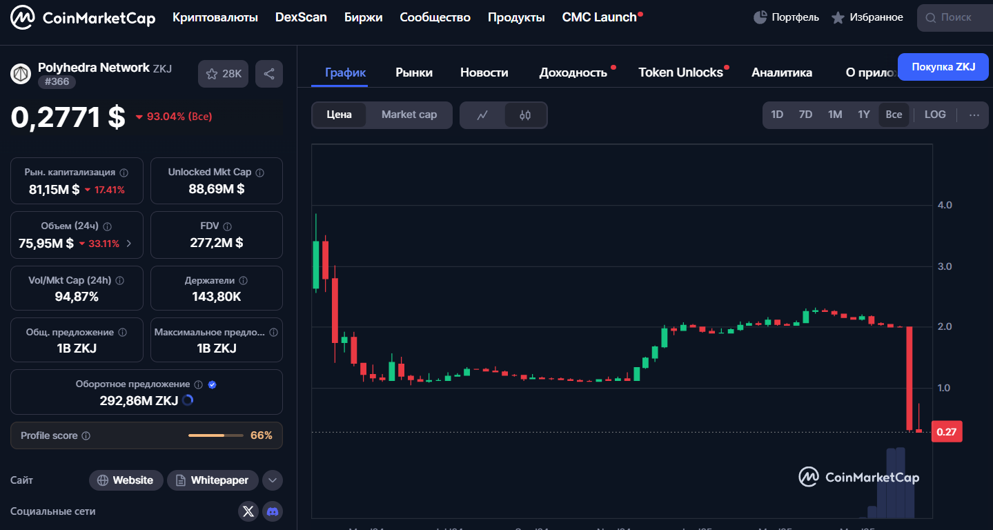Open Продукты navigation menu
Screen dimensions: 993x530
click(516, 17)
